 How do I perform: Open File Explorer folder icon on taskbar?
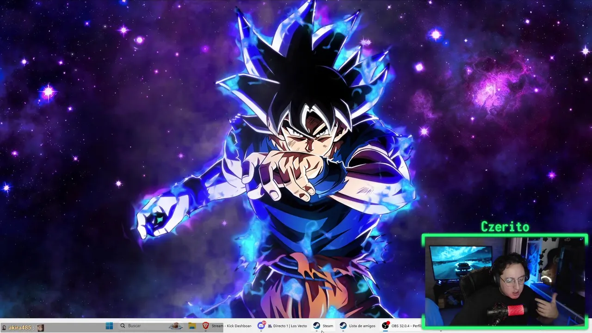click(192, 326)
